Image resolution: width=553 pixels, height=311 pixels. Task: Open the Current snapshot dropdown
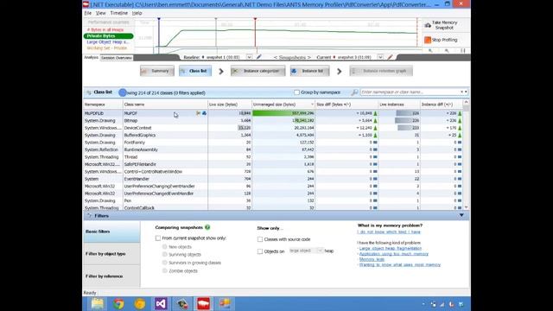[380, 57]
